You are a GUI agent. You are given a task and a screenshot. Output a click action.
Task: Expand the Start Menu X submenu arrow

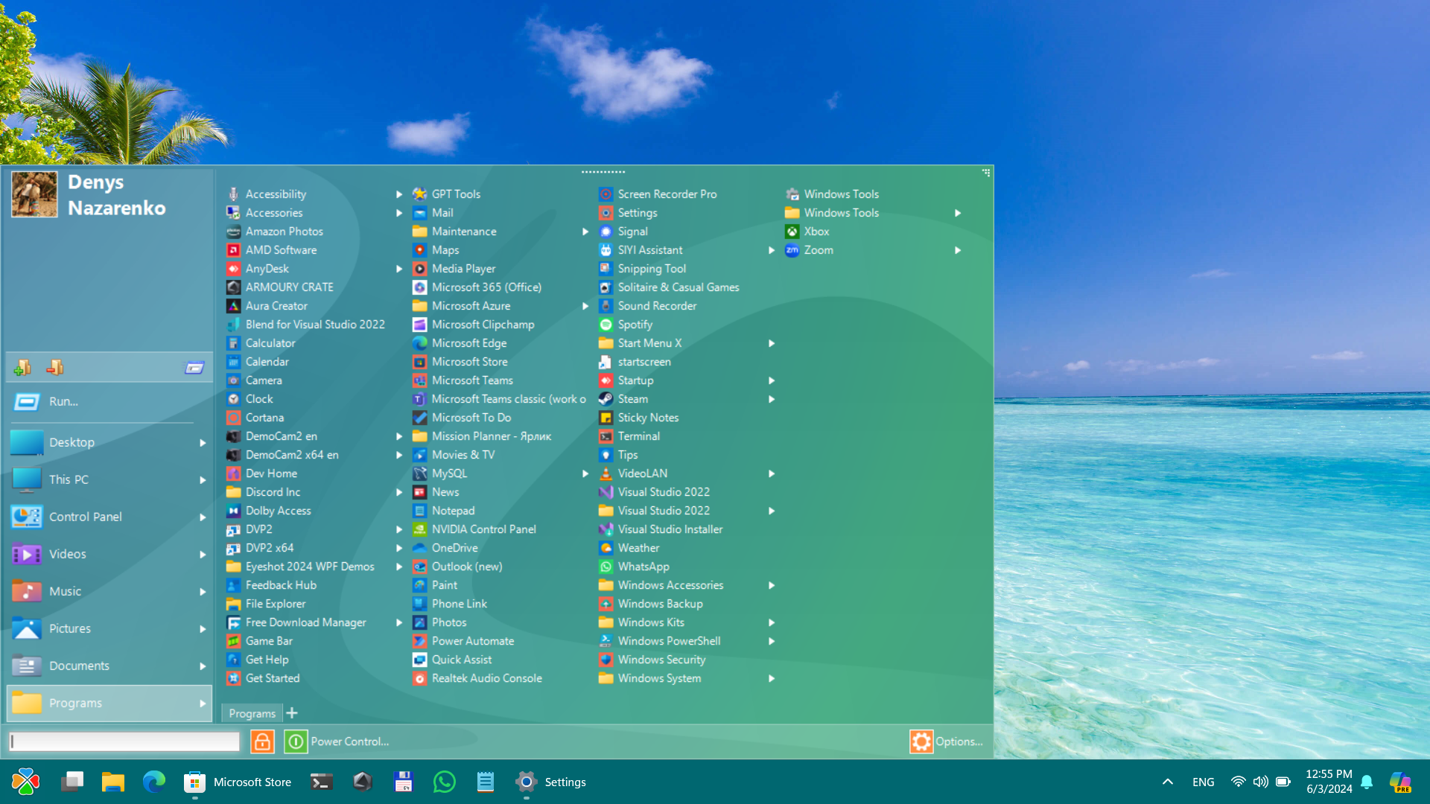[x=772, y=343]
